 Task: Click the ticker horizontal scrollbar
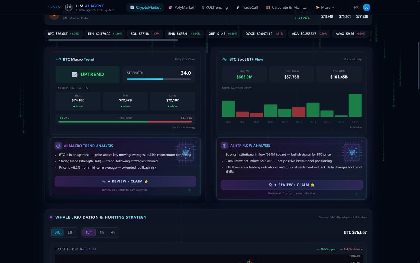pyautogui.click(x=113, y=40)
